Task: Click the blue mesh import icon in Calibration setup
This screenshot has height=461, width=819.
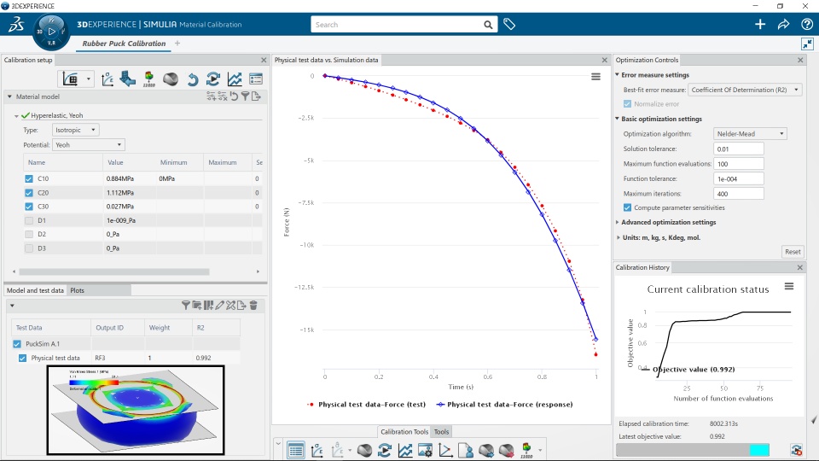Action: tap(127, 79)
